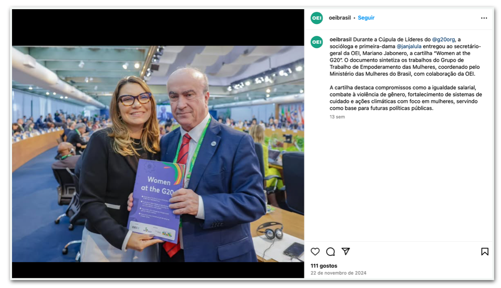Click the 22 de novembro de 2024 date
Viewport: 501px width, 288px height.
[339, 273]
